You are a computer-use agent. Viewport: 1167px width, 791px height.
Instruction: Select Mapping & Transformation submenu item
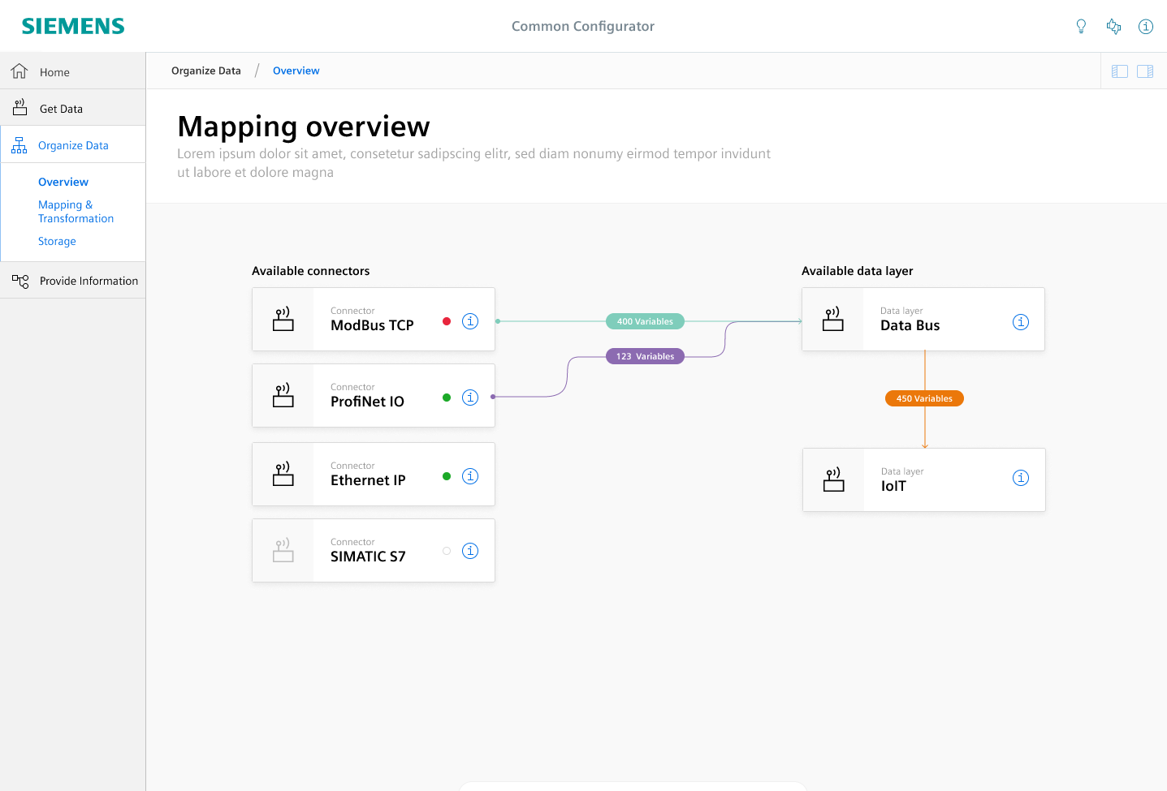tap(76, 212)
